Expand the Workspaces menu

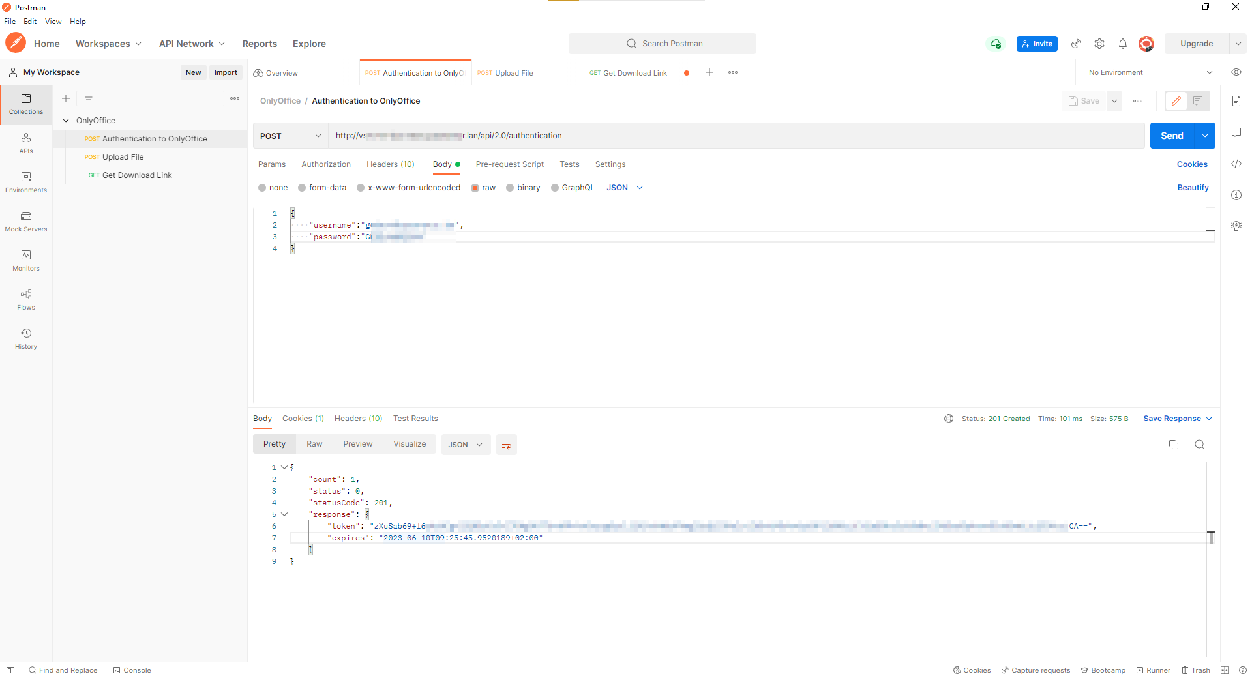tap(108, 44)
